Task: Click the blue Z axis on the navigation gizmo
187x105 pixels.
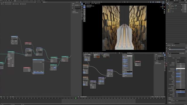Action: (163, 5)
